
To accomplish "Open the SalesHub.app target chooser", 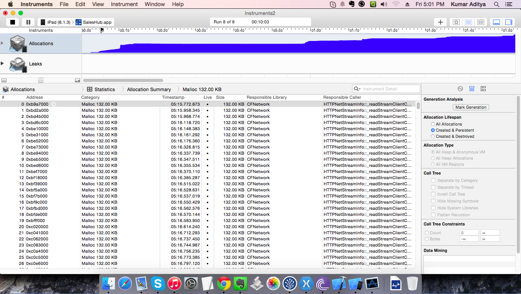I will click(x=94, y=22).
